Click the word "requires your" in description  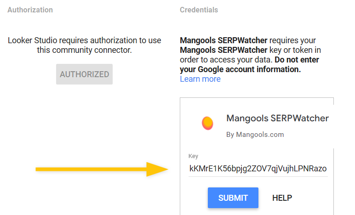(292, 40)
